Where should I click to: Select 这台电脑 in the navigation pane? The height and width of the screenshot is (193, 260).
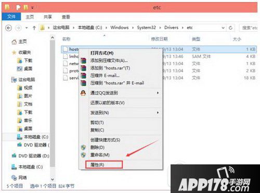click(27, 80)
